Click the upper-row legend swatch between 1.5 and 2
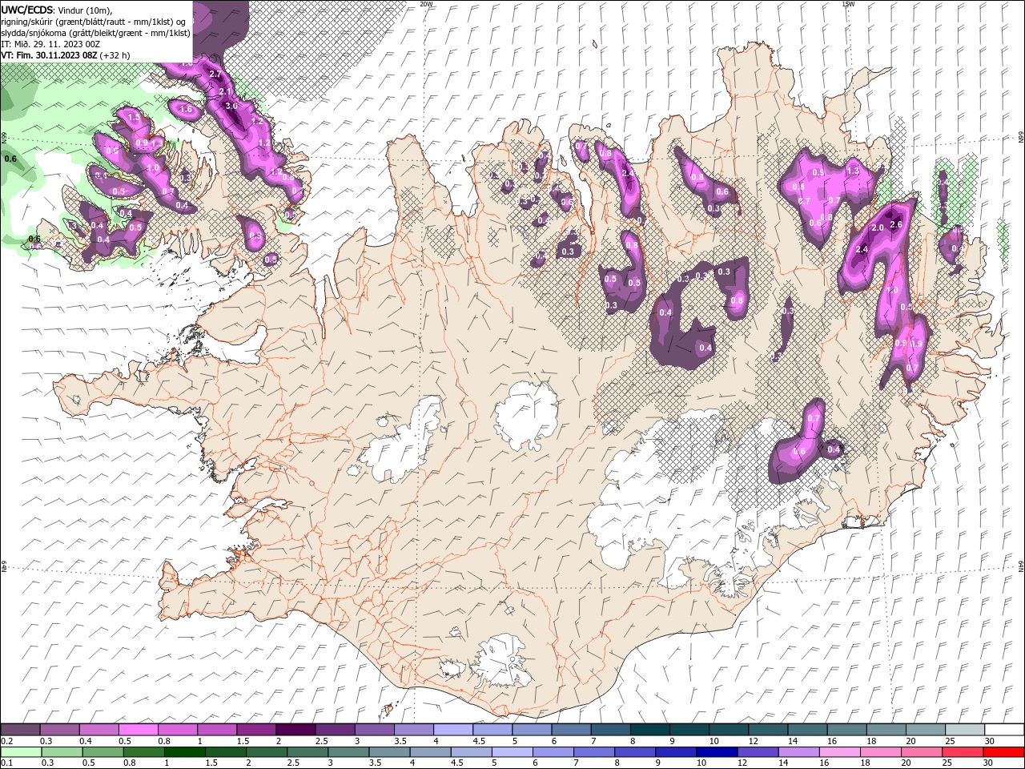Viewport: 1025px width, 769px height. coord(255,730)
